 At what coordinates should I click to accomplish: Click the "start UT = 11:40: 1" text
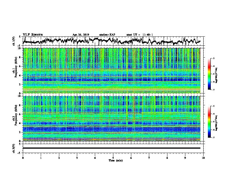click(140, 35)
